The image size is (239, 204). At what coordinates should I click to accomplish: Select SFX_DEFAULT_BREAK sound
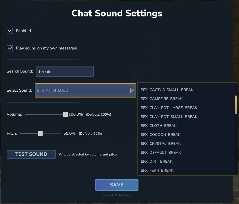point(161,153)
